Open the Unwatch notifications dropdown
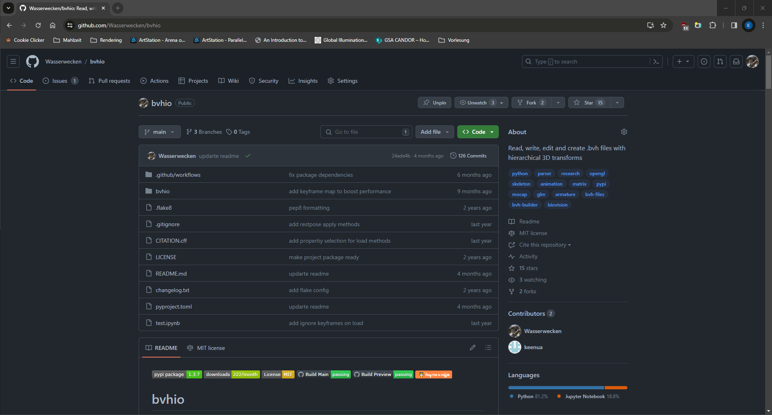The width and height of the screenshot is (772, 415). (481, 103)
